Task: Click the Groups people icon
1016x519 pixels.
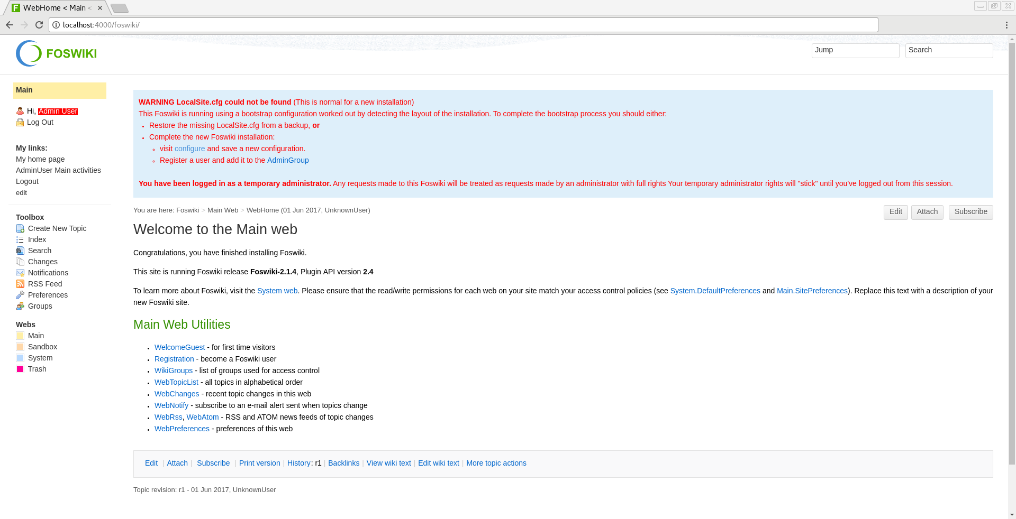Action: pos(20,306)
